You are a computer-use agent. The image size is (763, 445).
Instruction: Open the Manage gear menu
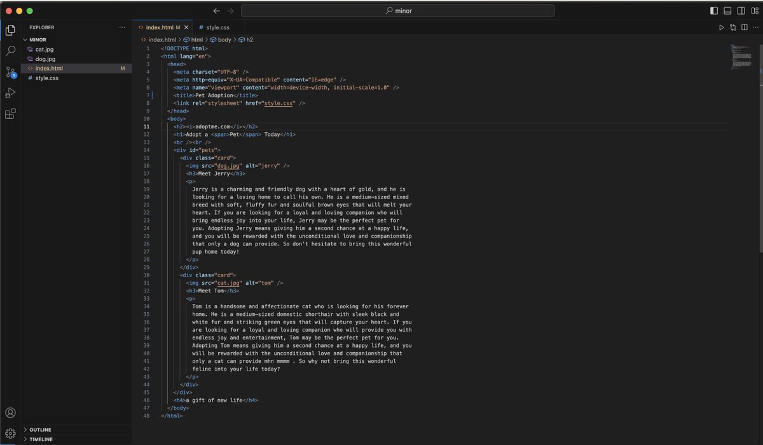coord(10,434)
